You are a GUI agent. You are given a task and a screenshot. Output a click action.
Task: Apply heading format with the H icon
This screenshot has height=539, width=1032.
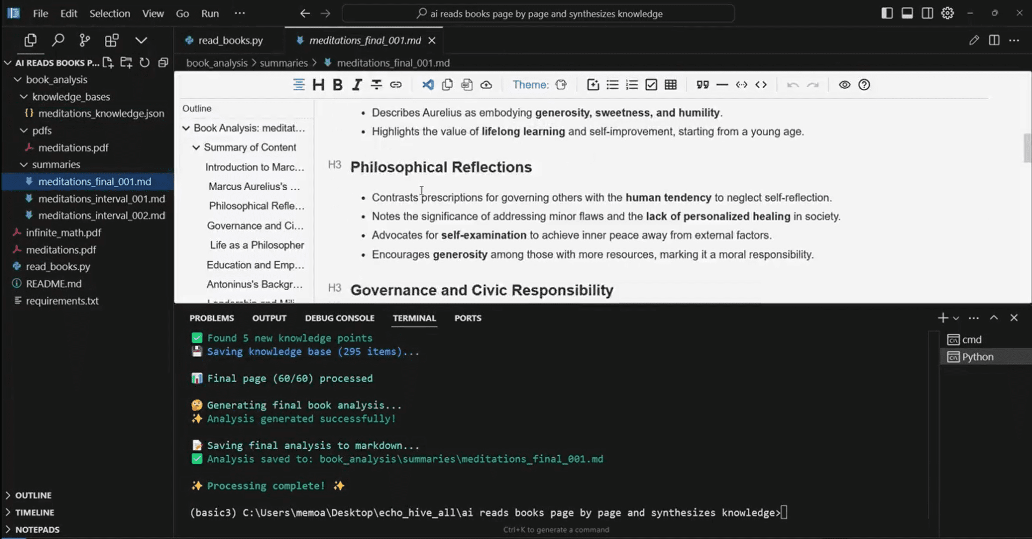click(318, 84)
